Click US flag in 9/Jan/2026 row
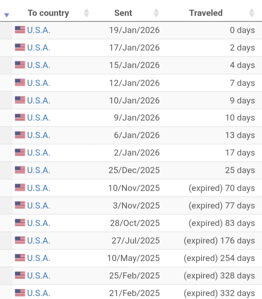Viewport: 262px width, 299px height. pyautogui.click(x=20, y=118)
